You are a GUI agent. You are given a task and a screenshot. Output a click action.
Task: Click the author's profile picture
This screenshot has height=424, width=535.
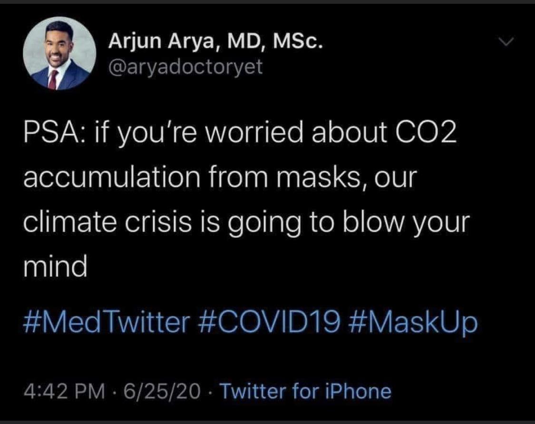click(x=59, y=54)
